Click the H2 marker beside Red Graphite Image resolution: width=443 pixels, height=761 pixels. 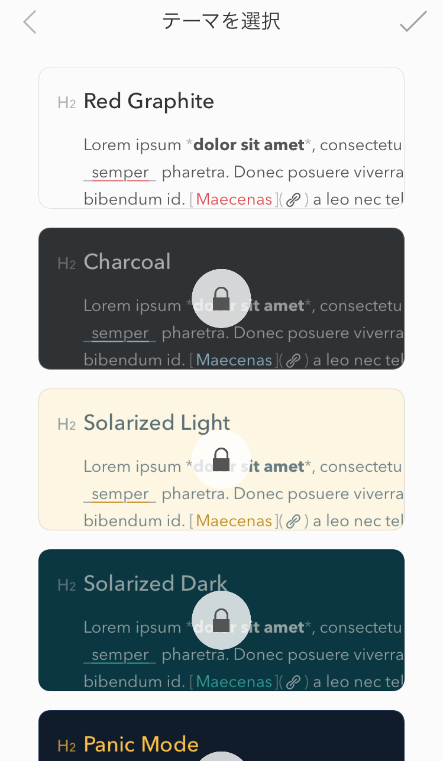[67, 103]
